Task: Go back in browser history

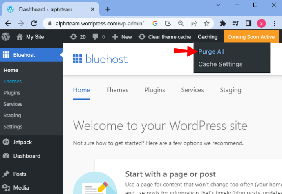Action: [8, 23]
